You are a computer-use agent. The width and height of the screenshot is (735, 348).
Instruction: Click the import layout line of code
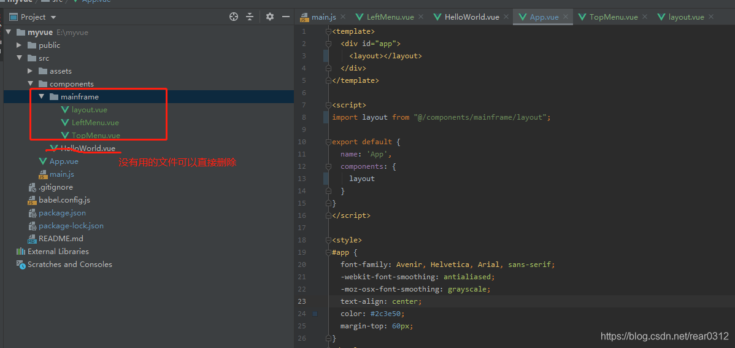click(441, 117)
